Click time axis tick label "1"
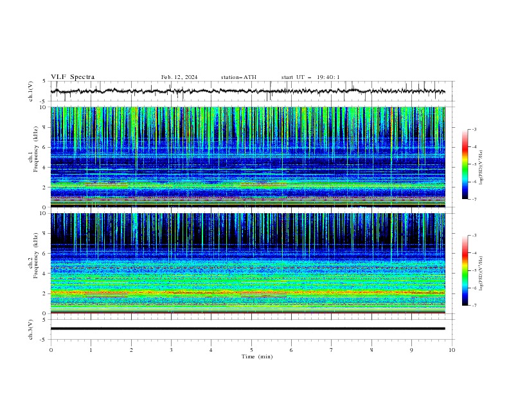 coord(91,350)
